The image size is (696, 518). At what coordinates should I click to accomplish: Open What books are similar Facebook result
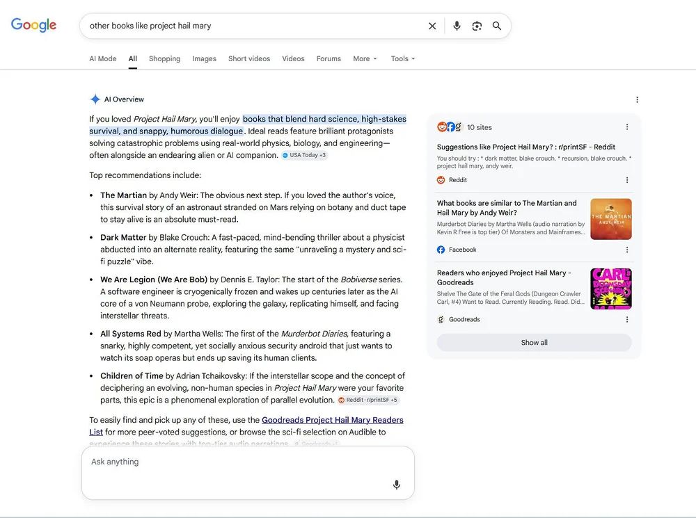pyautogui.click(x=507, y=208)
